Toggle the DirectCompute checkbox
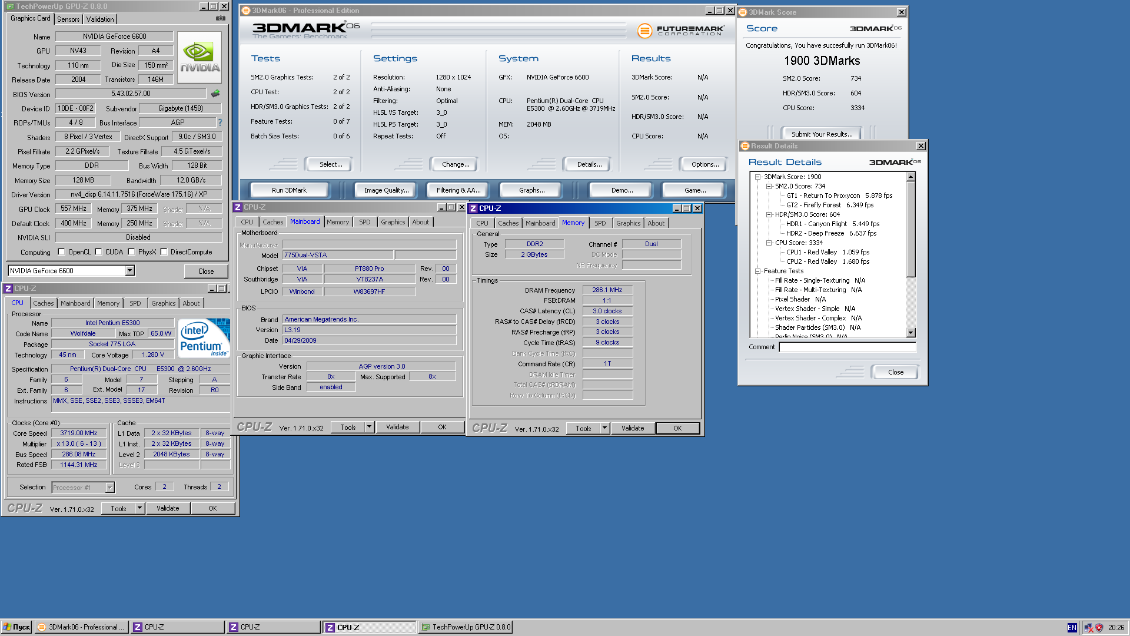The image size is (1130, 636). coord(164,252)
